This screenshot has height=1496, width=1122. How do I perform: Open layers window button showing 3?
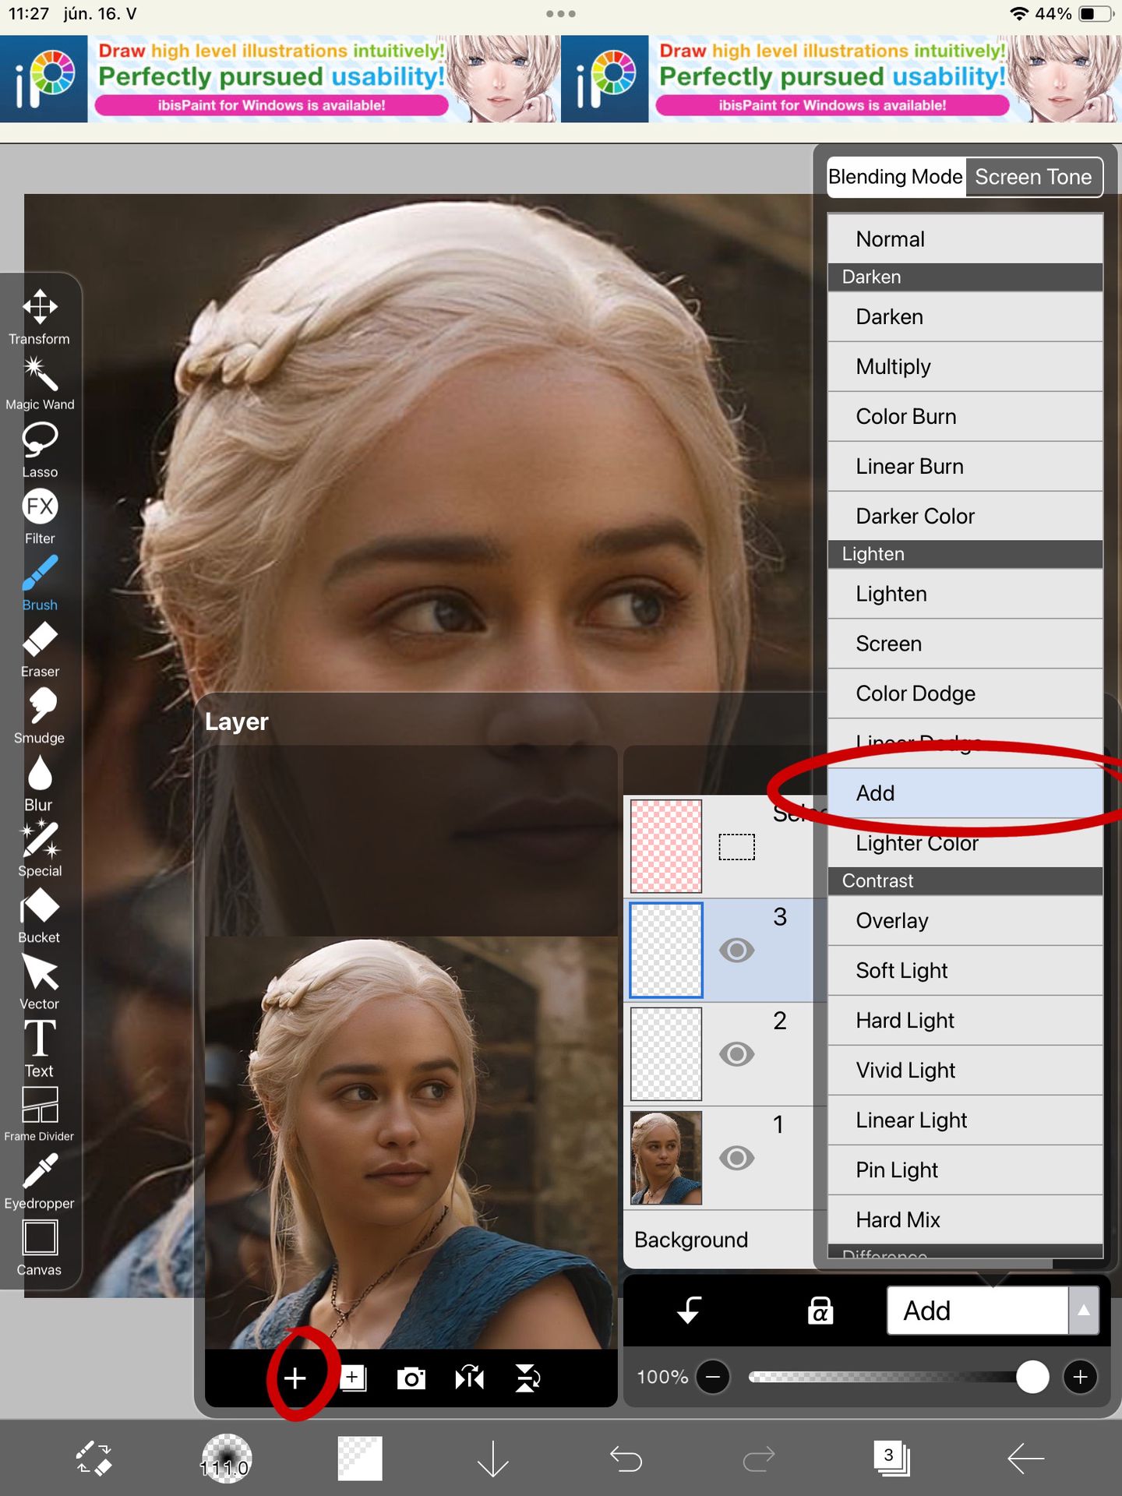click(891, 1458)
